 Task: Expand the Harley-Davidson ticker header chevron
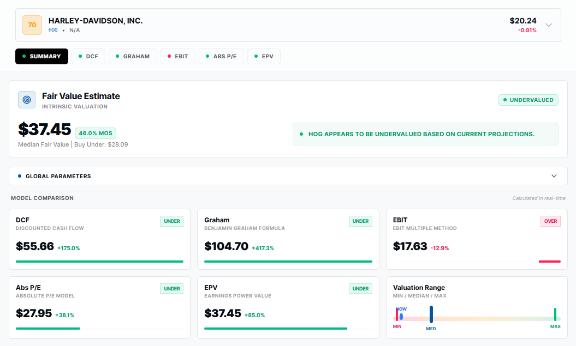click(549, 25)
